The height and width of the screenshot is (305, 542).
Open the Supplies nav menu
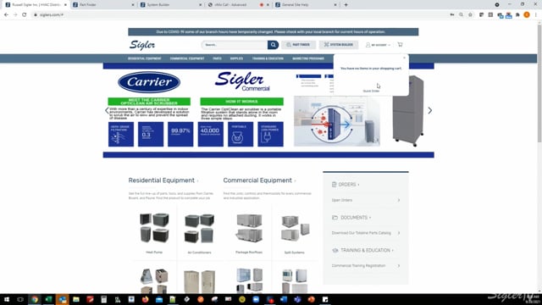[x=236, y=58]
